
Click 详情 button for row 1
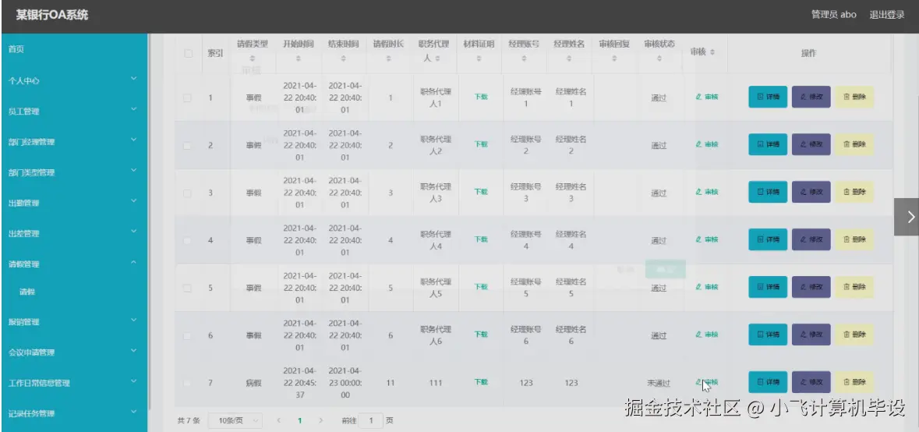(x=768, y=97)
